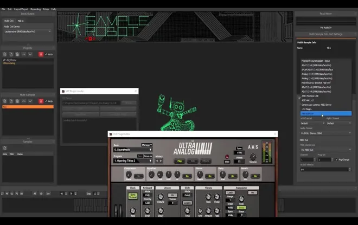The image size is (358, 225).
Task: Click the History back arrow
Action: click(157, 161)
